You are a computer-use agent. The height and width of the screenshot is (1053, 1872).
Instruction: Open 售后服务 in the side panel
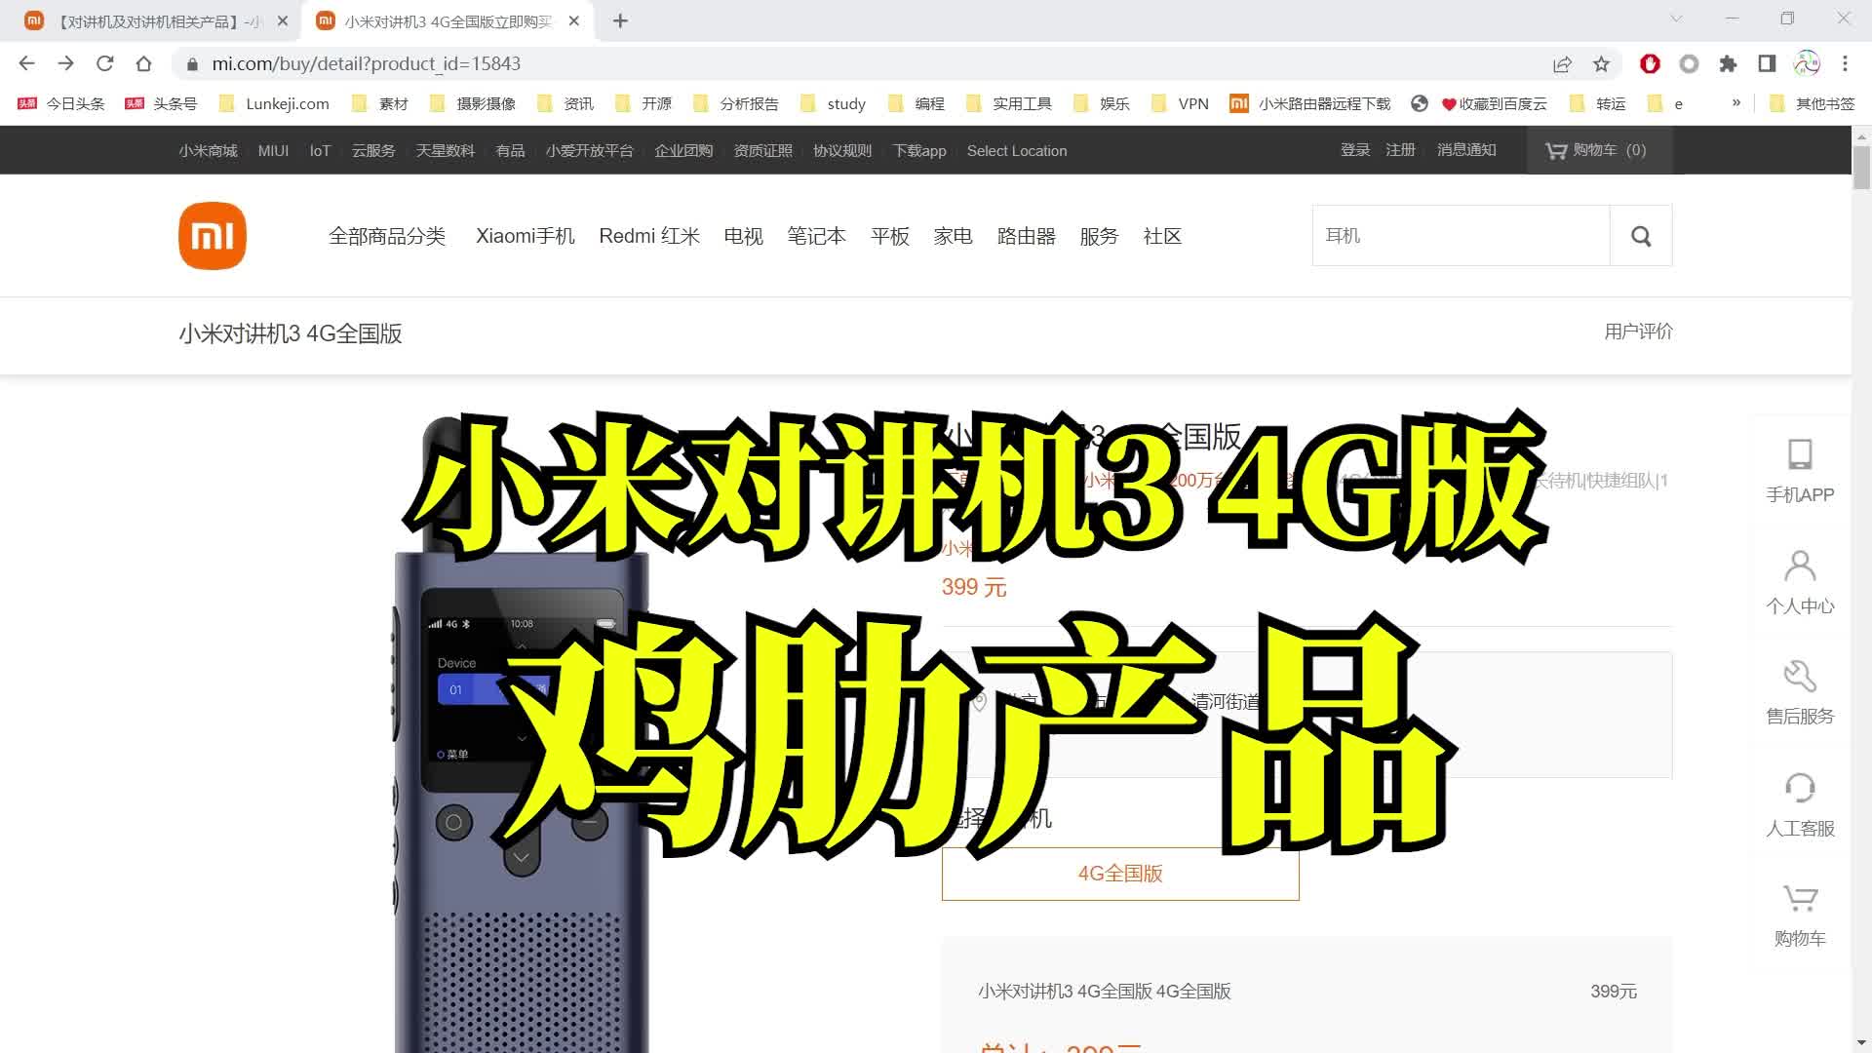click(x=1800, y=693)
